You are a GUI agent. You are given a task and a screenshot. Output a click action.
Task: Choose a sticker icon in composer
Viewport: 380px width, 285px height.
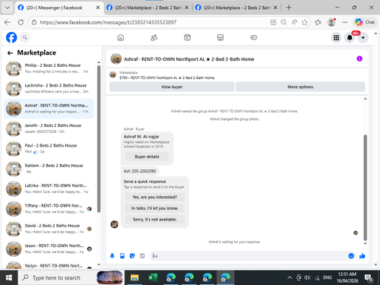pos(132,256)
